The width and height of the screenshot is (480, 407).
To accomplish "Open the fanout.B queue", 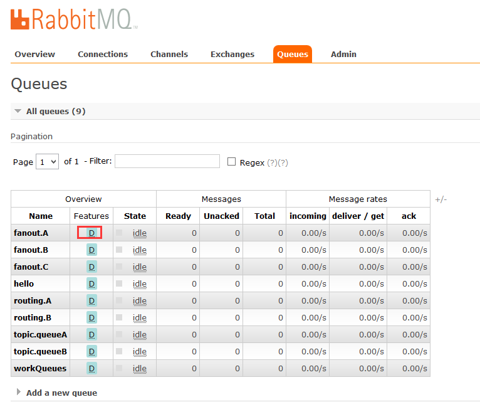I will coord(31,250).
